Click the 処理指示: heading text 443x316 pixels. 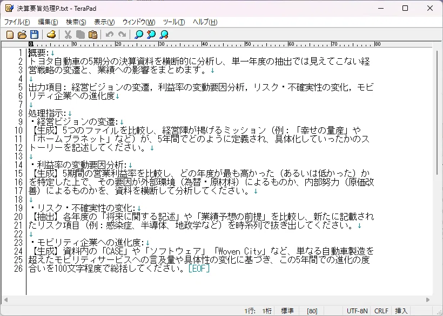48,113
